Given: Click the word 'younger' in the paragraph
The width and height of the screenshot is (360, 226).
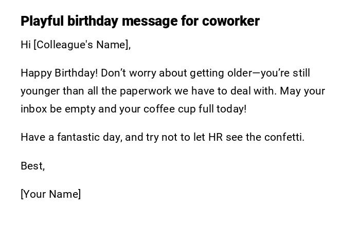Looking at the screenshot, I should click(40, 91).
